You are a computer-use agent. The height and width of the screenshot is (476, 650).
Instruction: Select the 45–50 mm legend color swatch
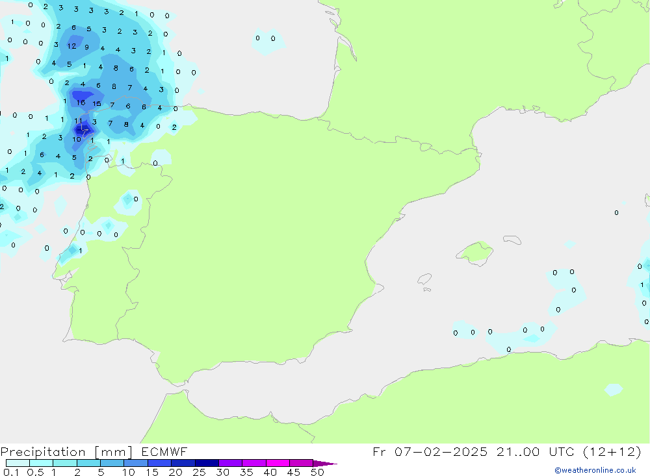(301, 463)
